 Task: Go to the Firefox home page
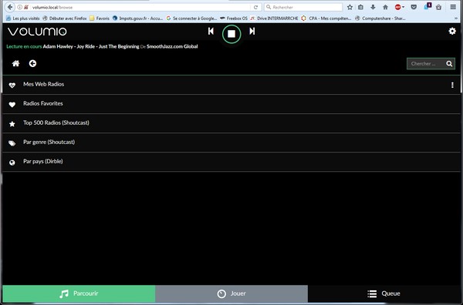coord(385,8)
